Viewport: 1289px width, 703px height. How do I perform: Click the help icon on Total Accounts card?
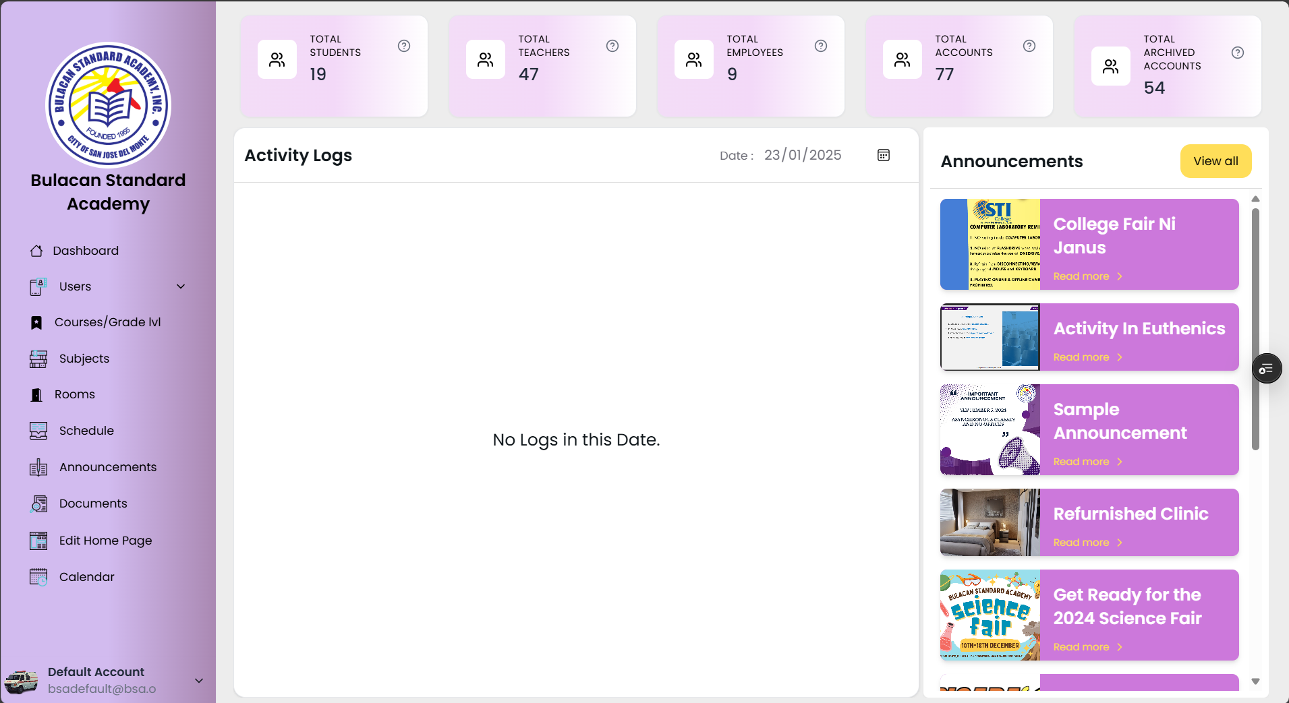click(x=1029, y=46)
